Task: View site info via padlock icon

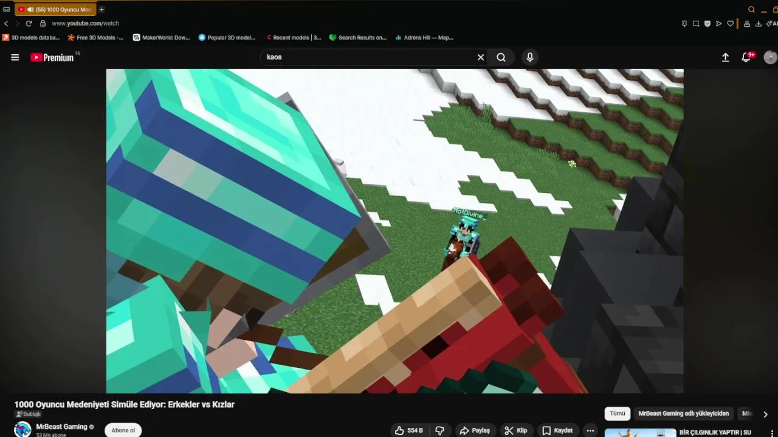Action: tap(43, 23)
